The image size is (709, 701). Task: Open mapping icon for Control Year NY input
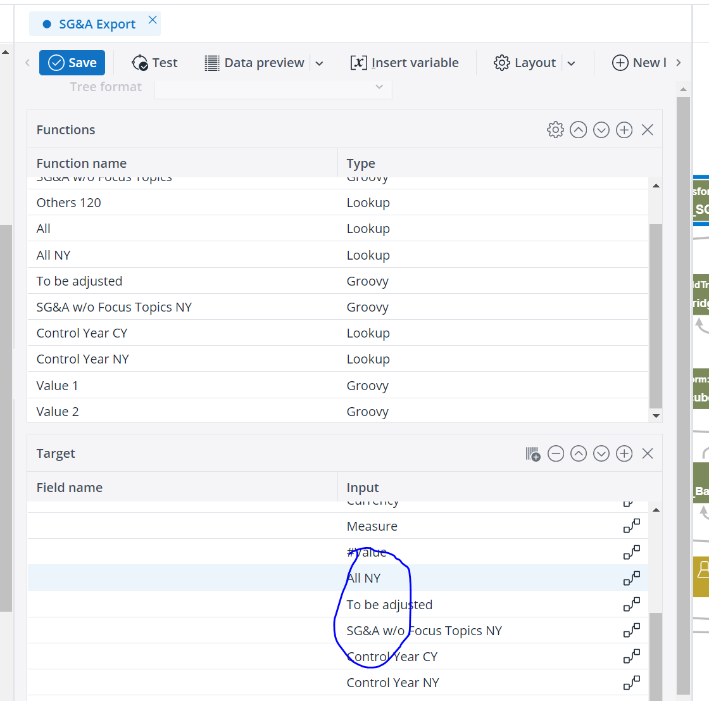[x=631, y=683]
